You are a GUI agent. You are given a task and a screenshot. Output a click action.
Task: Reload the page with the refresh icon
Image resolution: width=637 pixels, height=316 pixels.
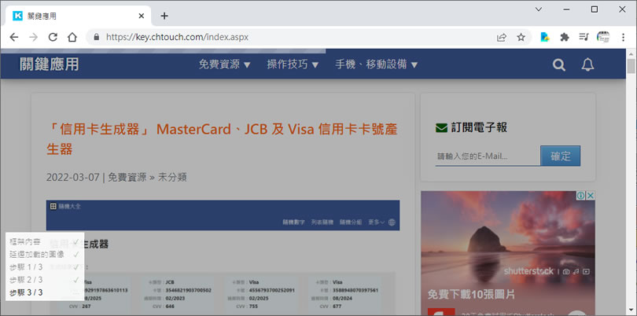[x=53, y=38]
